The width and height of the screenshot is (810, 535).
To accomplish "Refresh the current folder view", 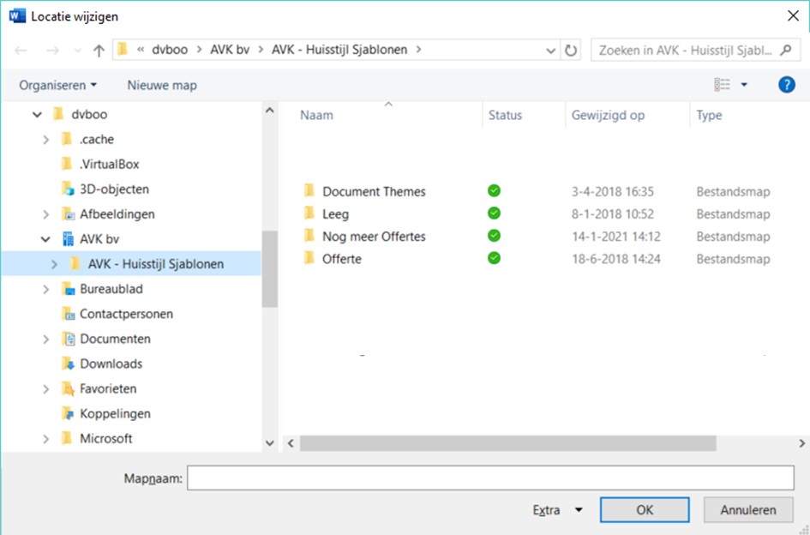I will (570, 50).
